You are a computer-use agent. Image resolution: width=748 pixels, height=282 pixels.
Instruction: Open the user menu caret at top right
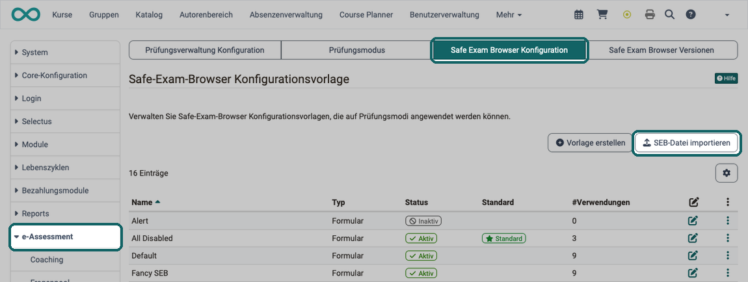[x=727, y=15]
